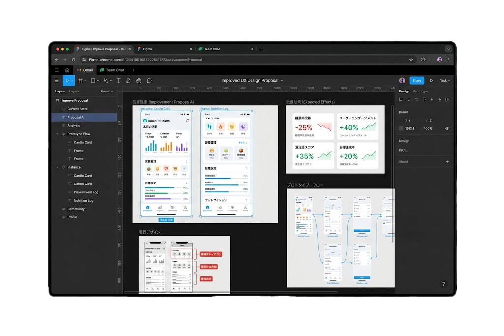Viewport: 504px width, 336px height.
Task: Select the Proposal A layer
Action: pos(84,117)
